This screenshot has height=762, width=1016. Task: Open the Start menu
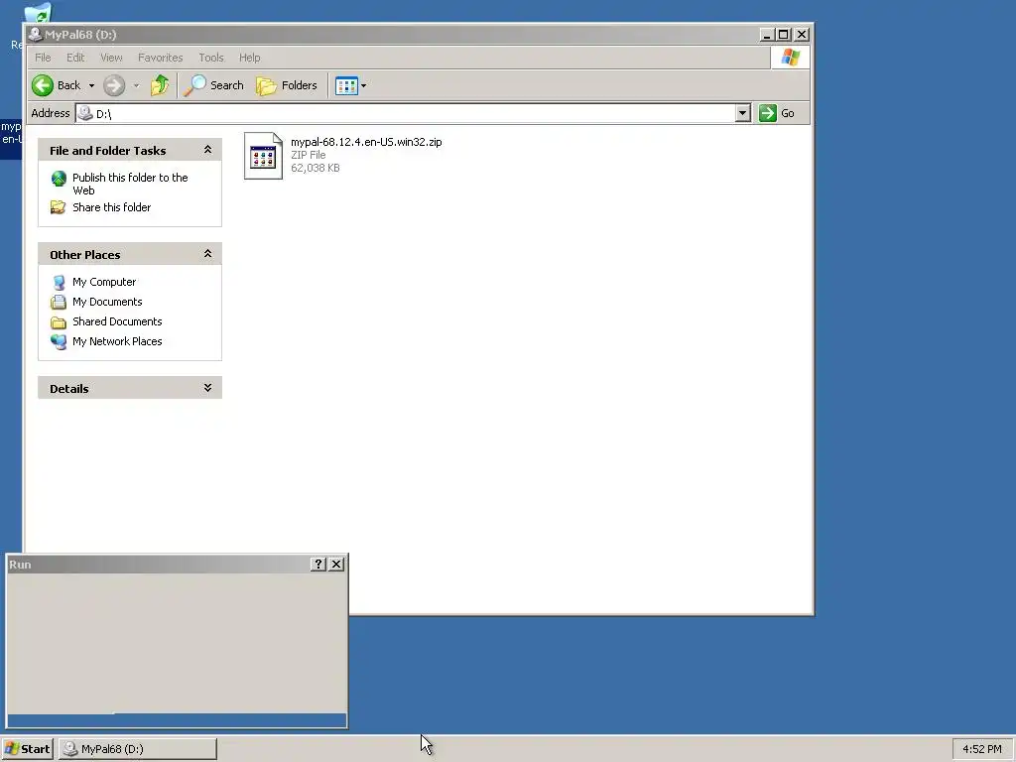(27, 749)
